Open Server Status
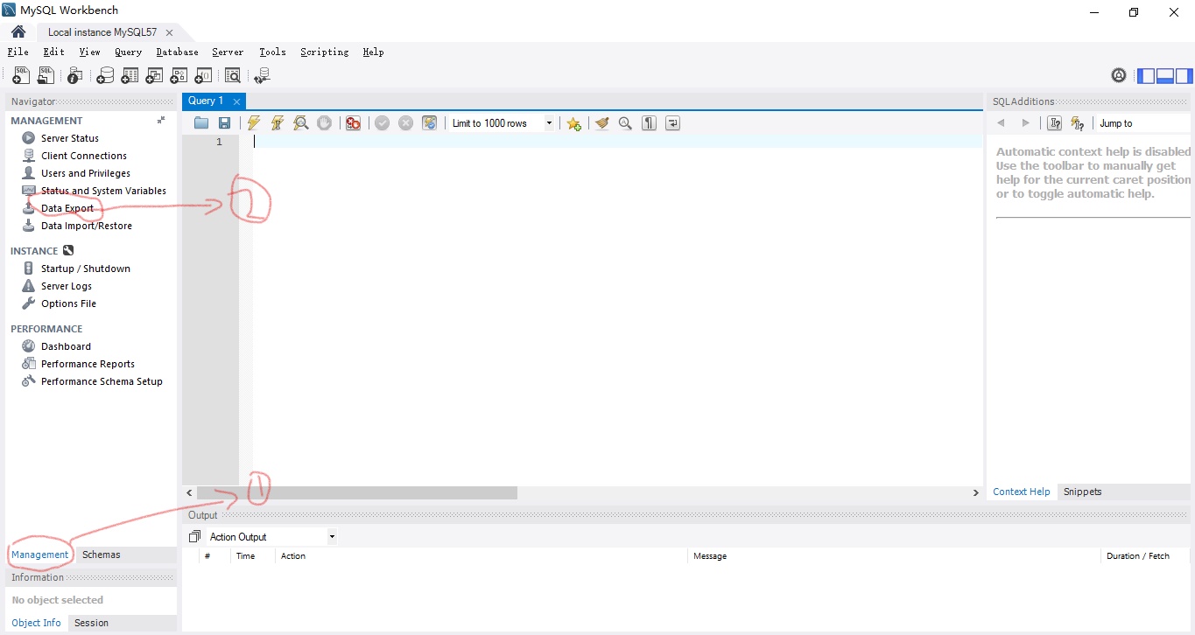The image size is (1195, 635). click(x=70, y=138)
